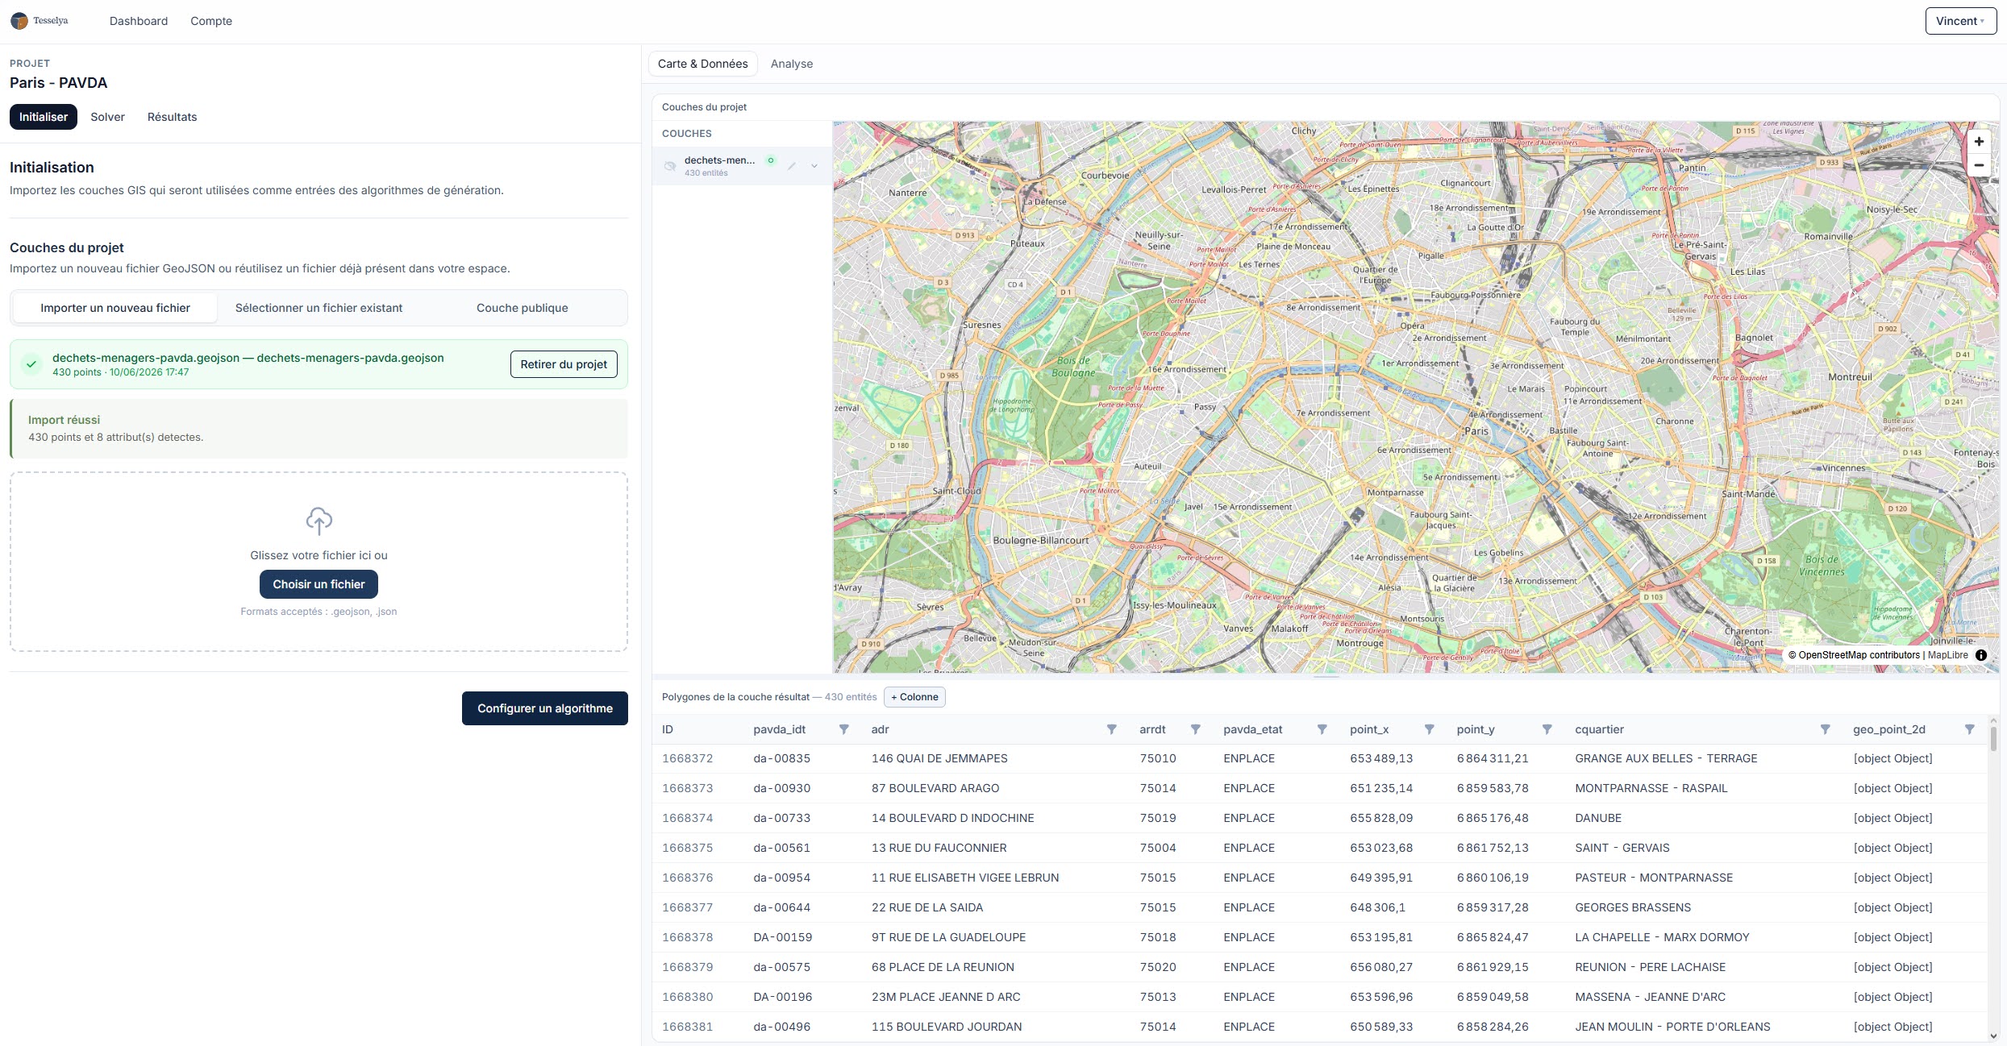Screen dimensions: 2007x1046
Task: Click cell 'DA-00159'
Action: (x=783, y=937)
